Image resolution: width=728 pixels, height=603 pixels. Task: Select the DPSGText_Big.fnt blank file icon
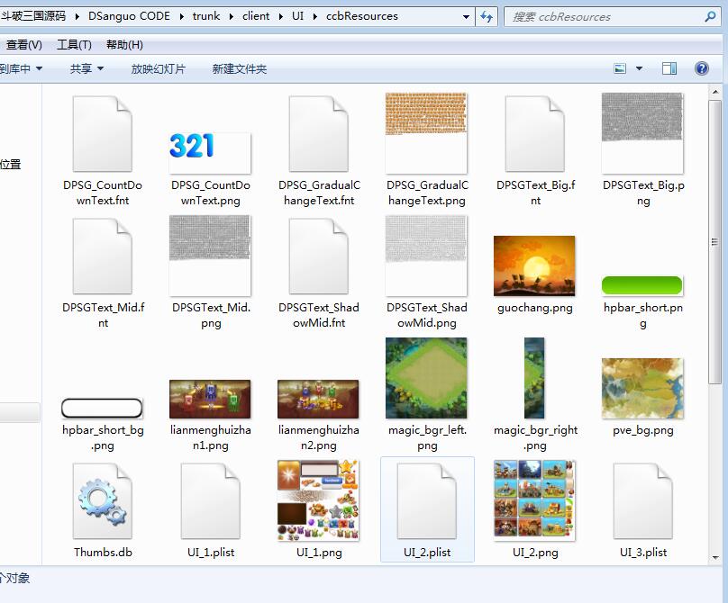click(535, 135)
